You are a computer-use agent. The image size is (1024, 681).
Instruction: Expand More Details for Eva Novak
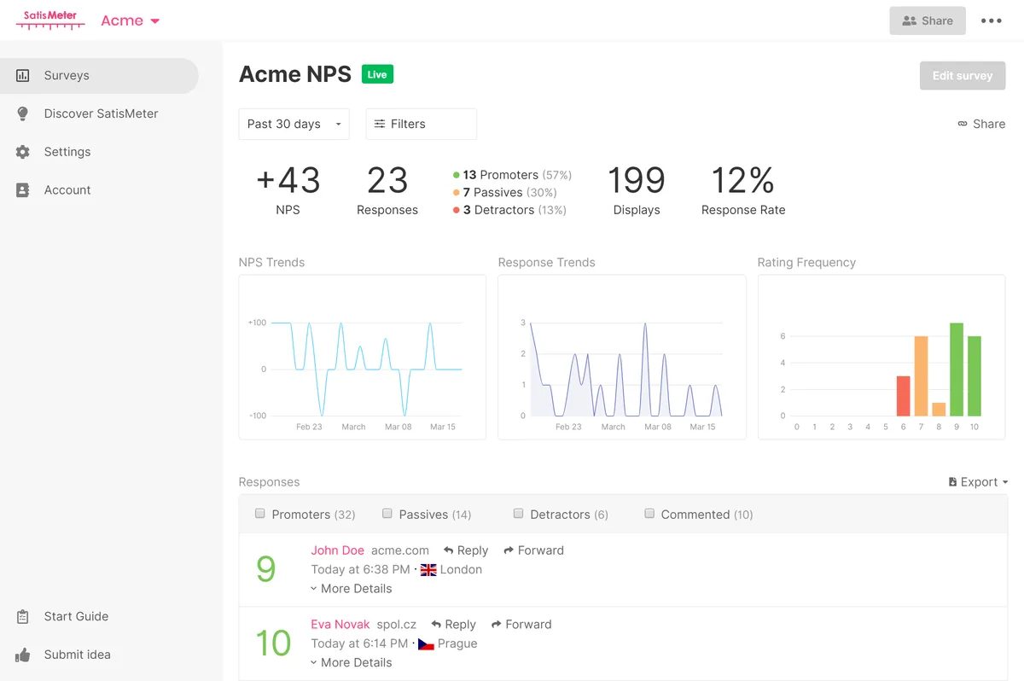352,663
